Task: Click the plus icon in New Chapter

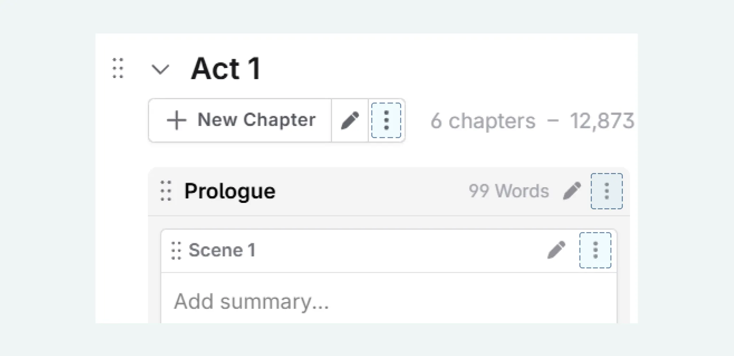Action: (177, 120)
